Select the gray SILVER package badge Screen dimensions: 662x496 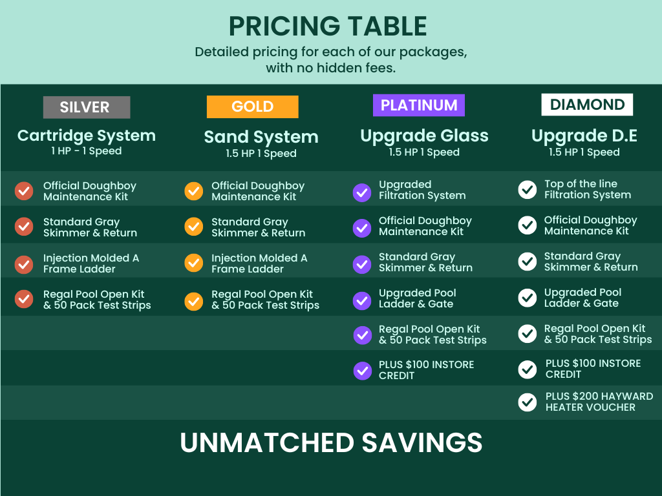(x=87, y=107)
